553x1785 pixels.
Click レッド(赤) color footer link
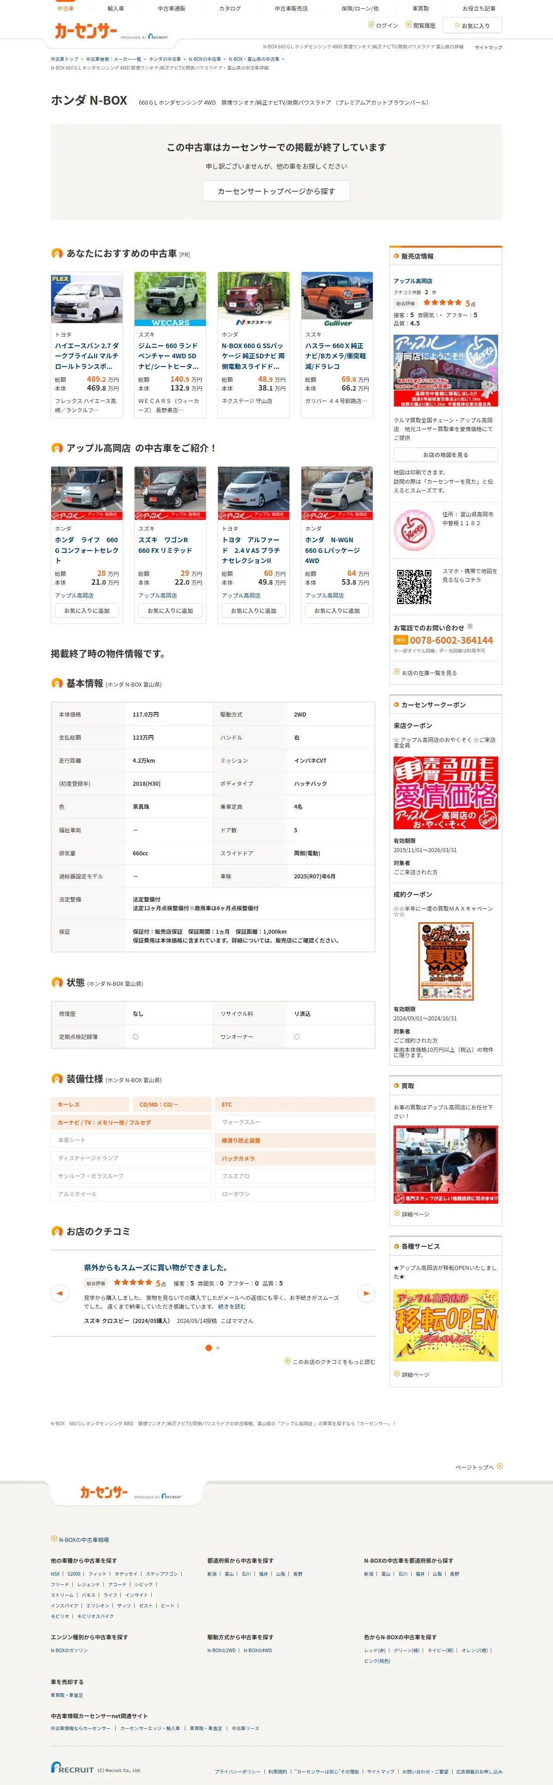[x=376, y=1650]
